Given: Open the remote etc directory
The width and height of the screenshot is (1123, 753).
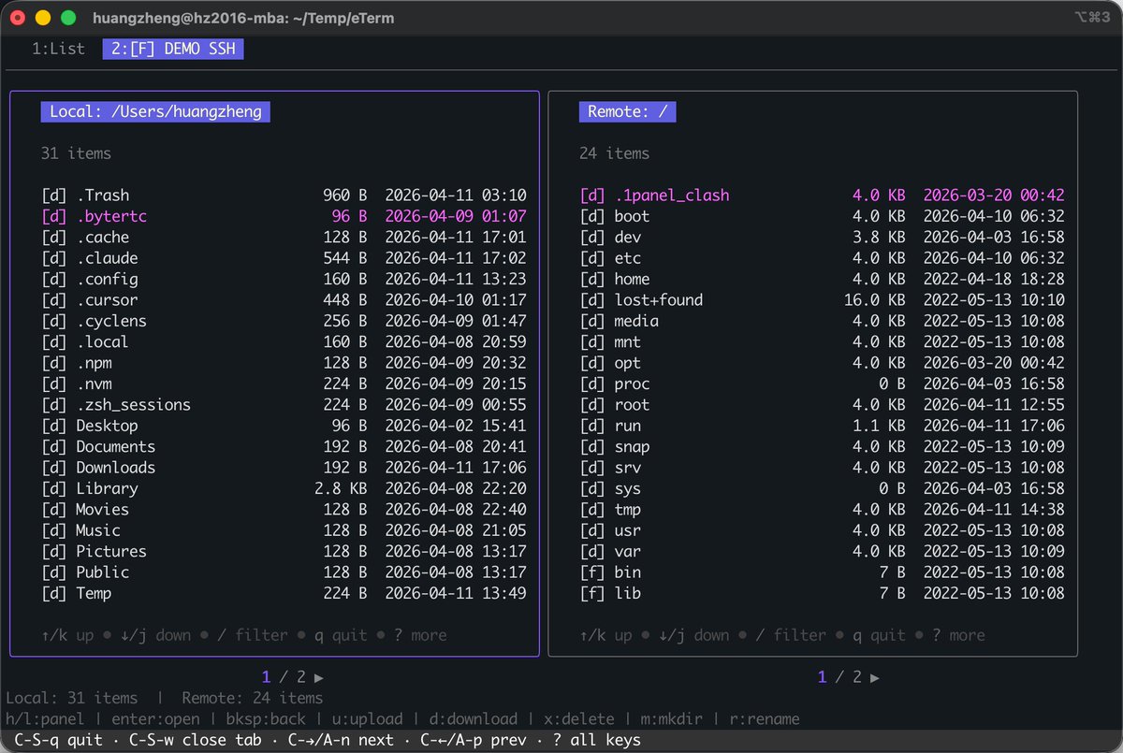Looking at the screenshot, I should 822,258.
